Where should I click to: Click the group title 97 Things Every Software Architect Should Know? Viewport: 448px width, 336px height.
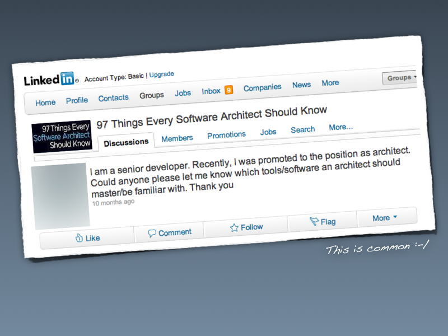coord(212,117)
